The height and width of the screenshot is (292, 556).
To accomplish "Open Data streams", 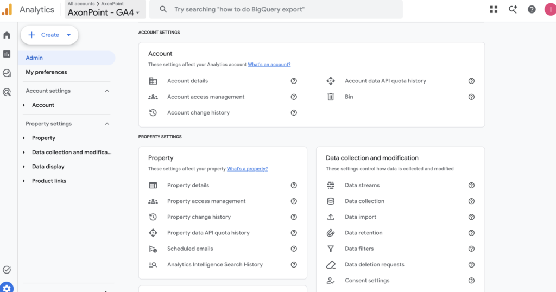I will coord(362,185).
